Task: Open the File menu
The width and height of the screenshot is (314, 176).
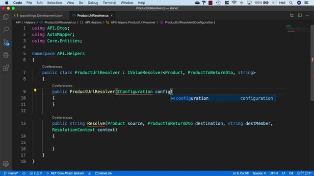Action: tap(29, 2)
